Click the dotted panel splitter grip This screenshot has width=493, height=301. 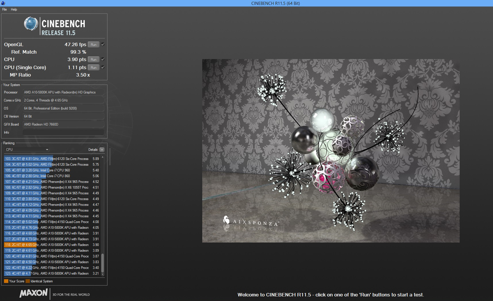110,157
